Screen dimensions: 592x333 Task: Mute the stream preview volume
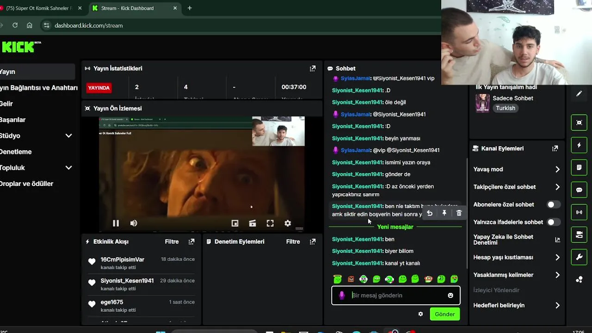click(134, 223)
